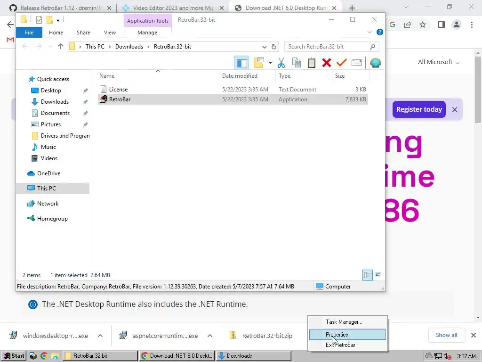Click the network icon in system tray
Screen dimensions: 482x362
click(x=438, y=356)
